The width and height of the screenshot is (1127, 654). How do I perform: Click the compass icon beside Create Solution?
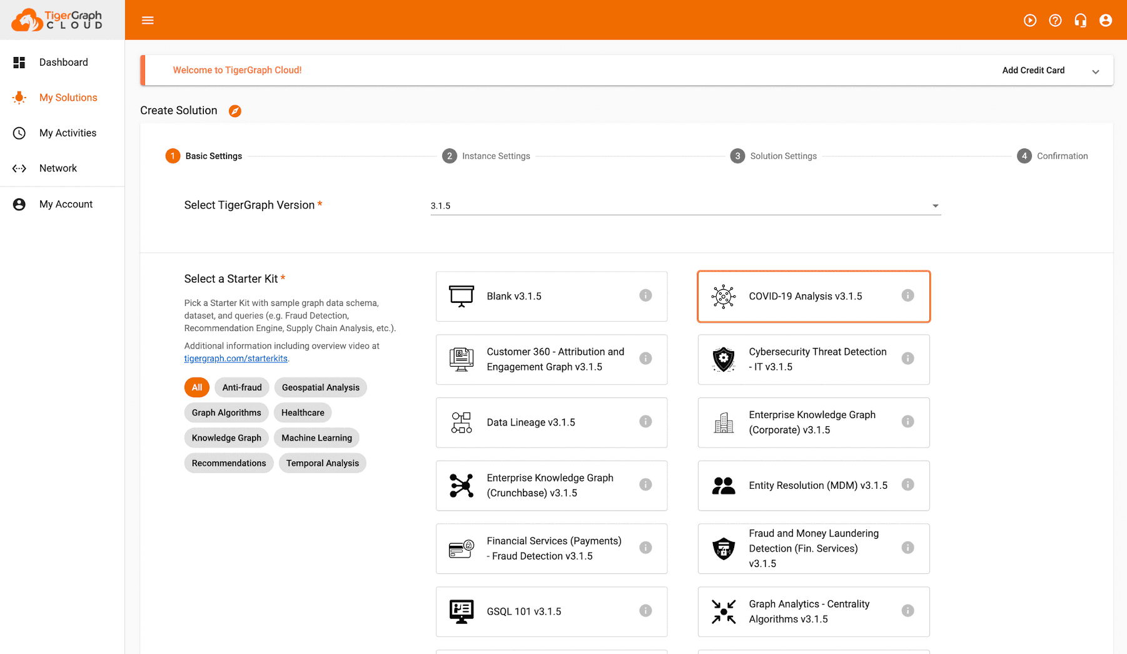point(235,111)
